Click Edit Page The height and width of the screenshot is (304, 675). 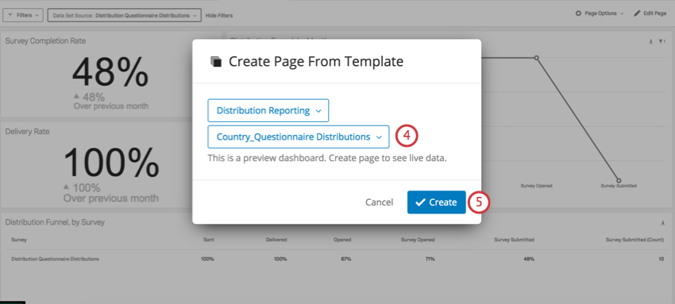(x=650, y=13)
